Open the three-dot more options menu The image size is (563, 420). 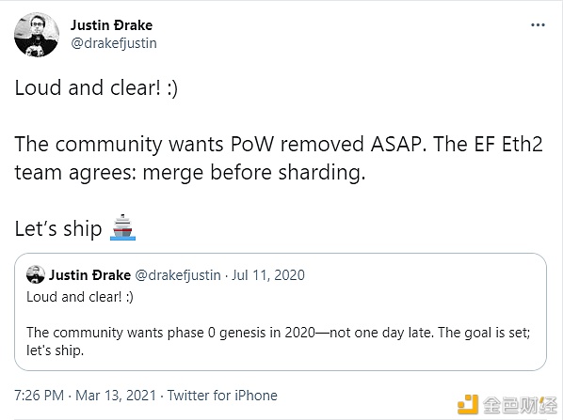[x=538, y=25]
